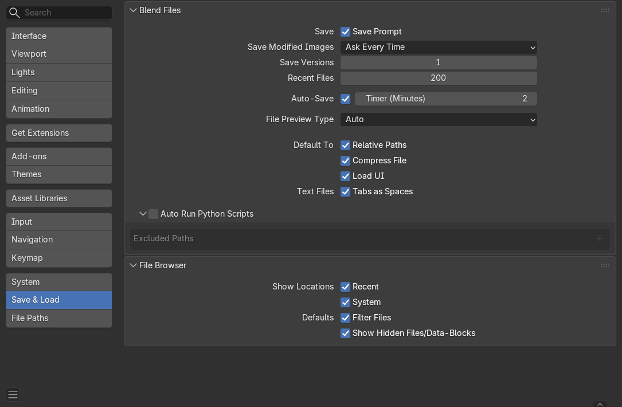Open the hamburger preferences menu

point(13,395)
